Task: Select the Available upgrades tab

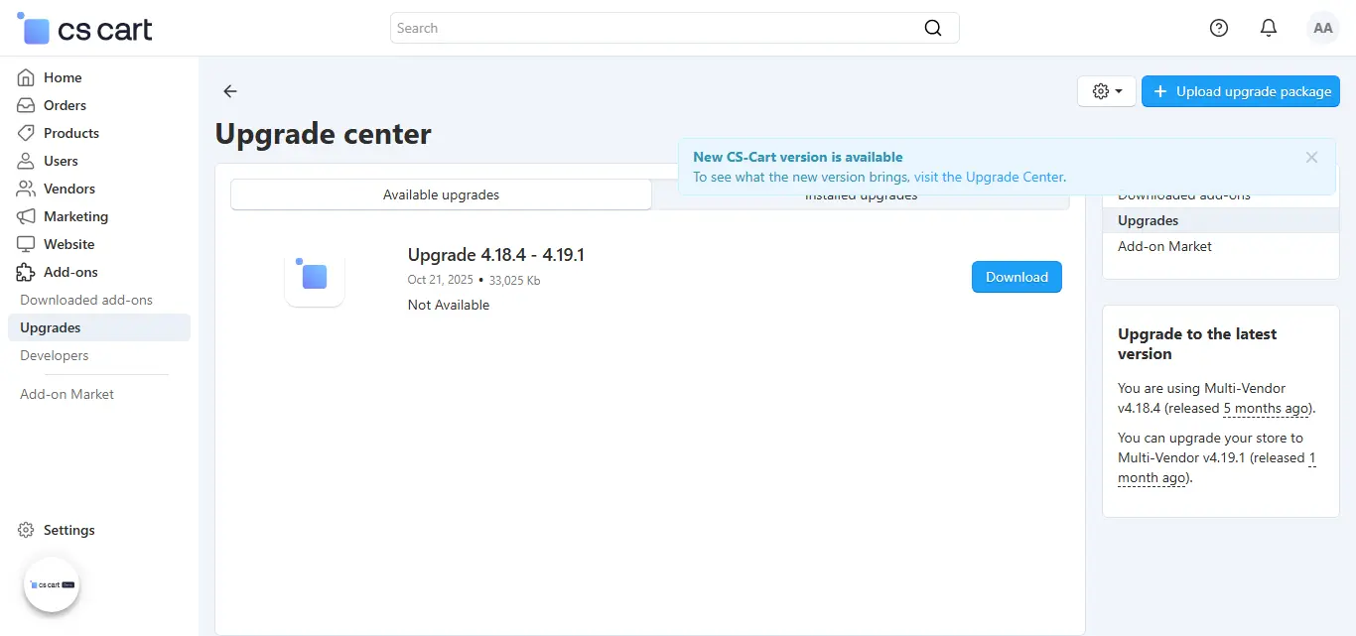Action: 441,194
